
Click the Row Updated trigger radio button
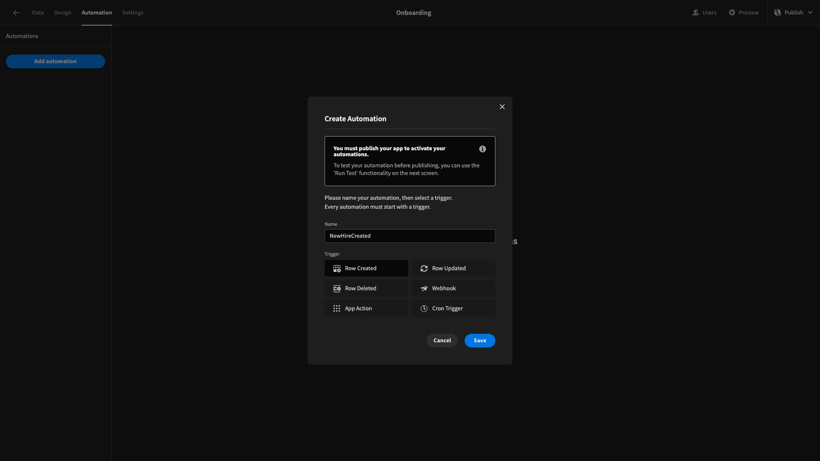(x=454, y=268)
